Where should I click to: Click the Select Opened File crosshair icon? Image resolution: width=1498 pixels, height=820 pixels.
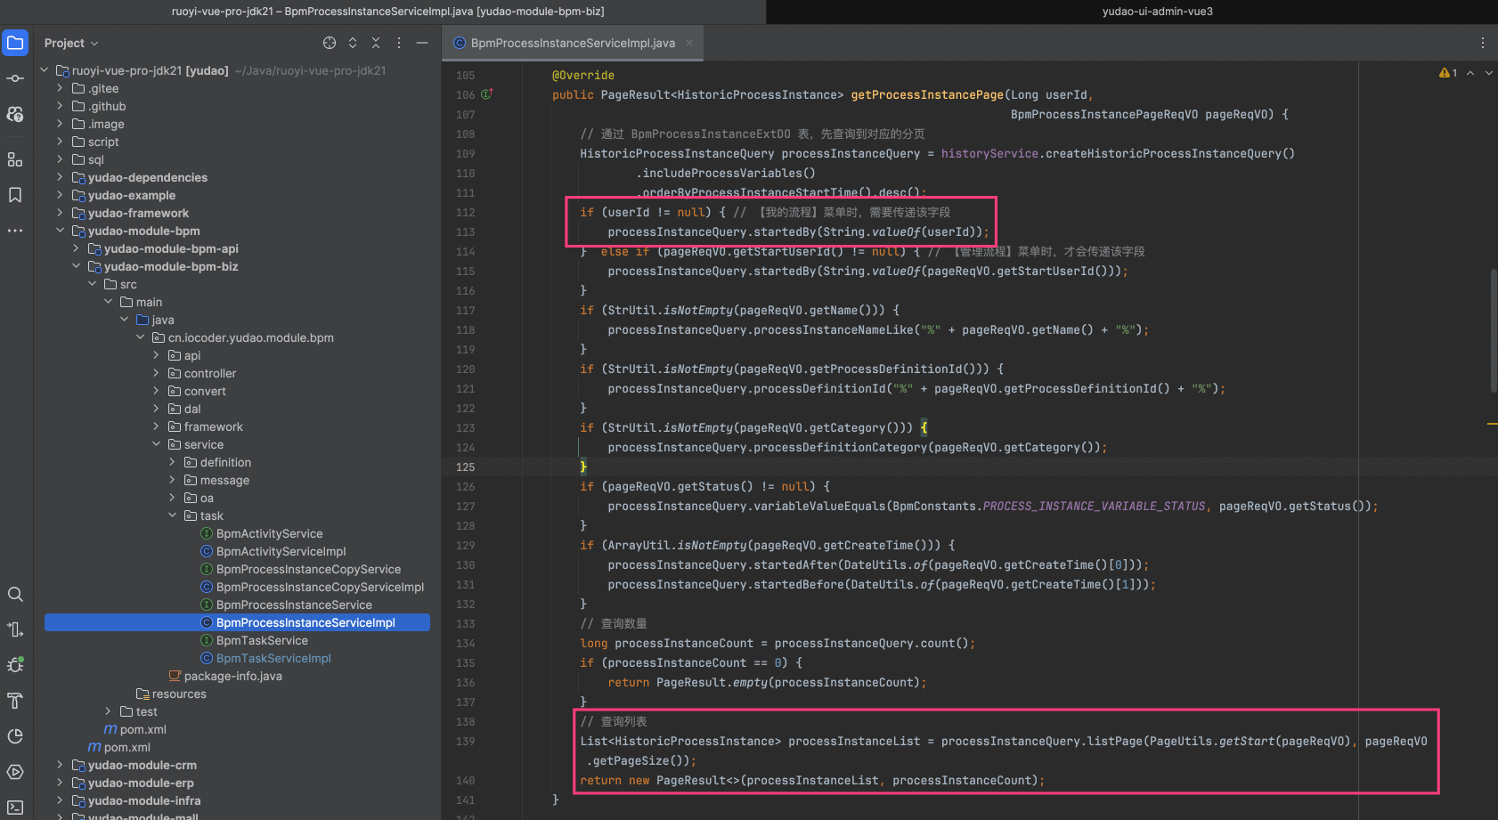(330, 43)
